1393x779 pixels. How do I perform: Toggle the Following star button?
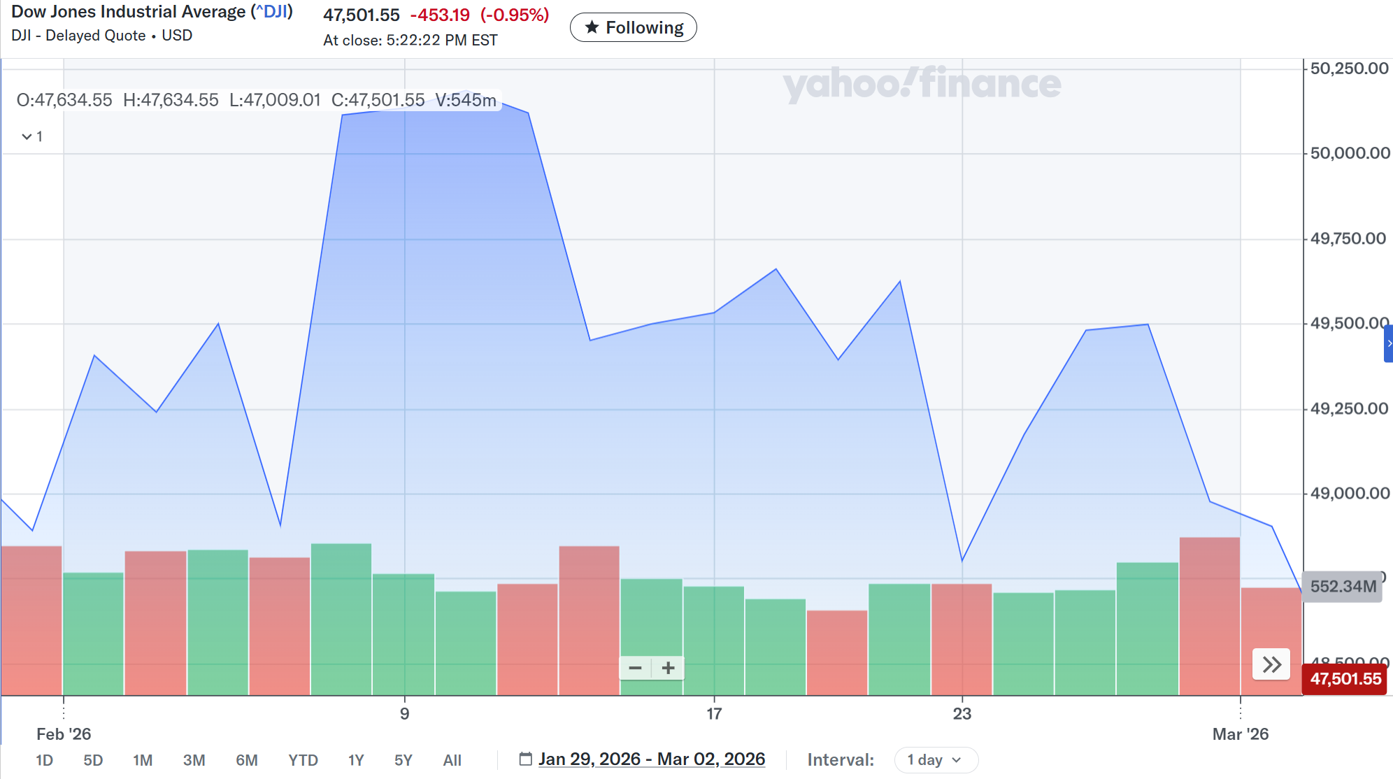point(633,28)
